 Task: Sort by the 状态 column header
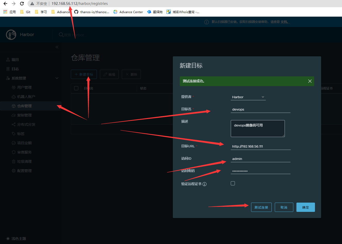click(143, 88)
